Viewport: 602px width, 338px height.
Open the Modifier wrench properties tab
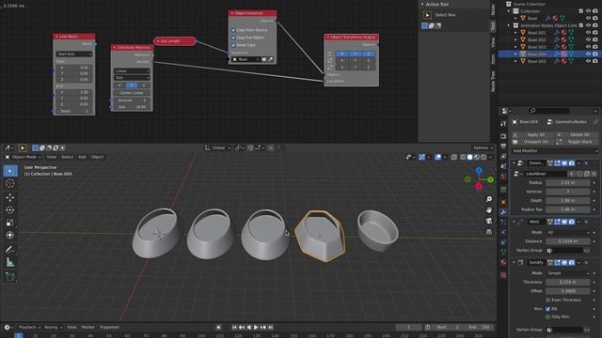[x=503, y=212]
